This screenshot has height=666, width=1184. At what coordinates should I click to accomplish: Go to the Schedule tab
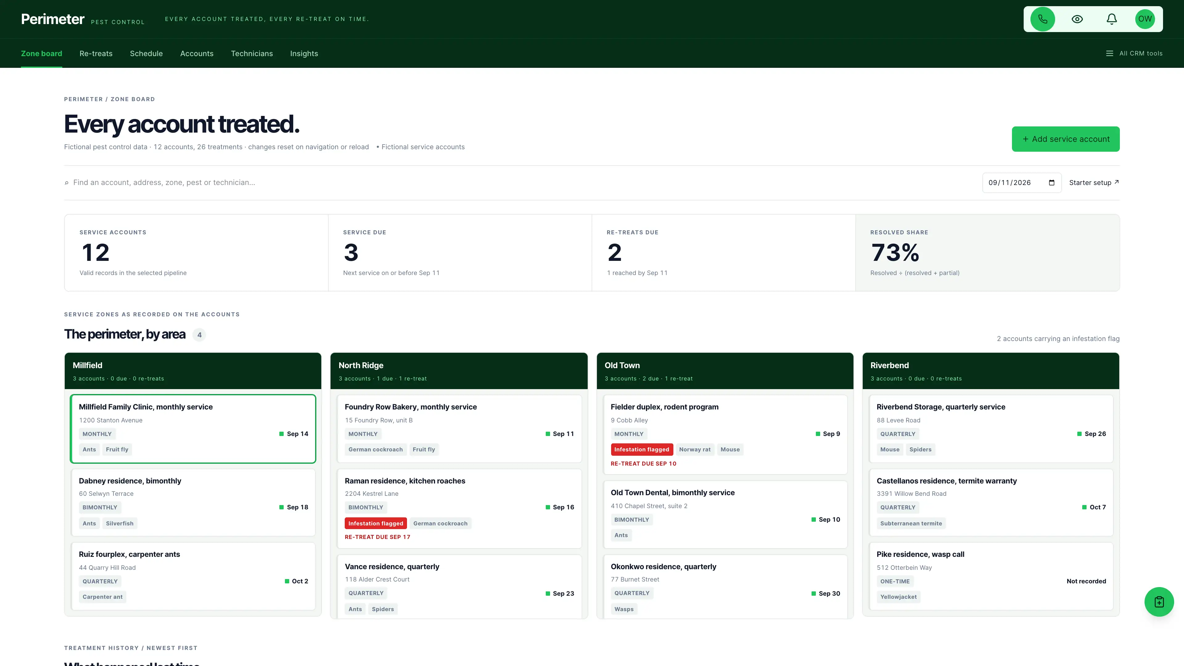[146, 53]
